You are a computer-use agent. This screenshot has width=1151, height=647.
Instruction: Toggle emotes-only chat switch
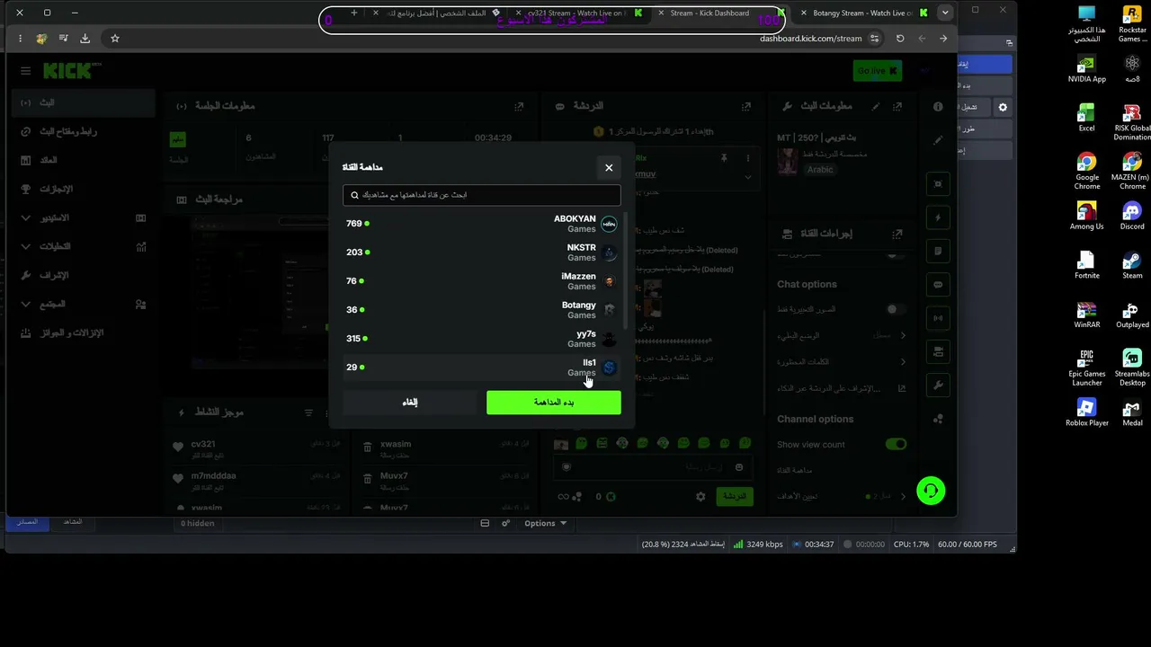[895, 309]
